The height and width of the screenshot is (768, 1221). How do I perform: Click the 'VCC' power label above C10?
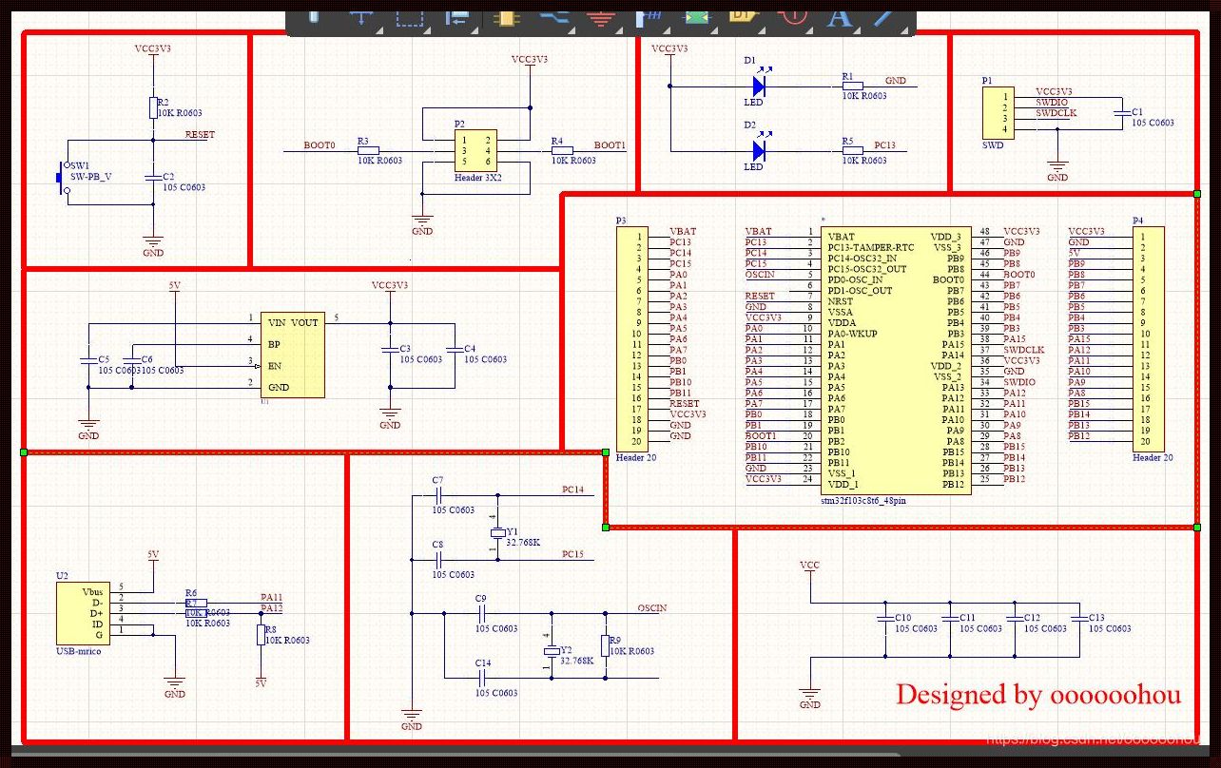[809, 566]
